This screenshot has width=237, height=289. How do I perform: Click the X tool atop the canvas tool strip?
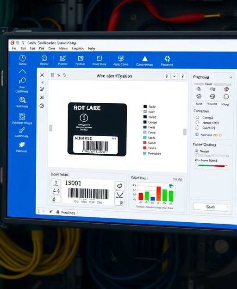[42, 75]
